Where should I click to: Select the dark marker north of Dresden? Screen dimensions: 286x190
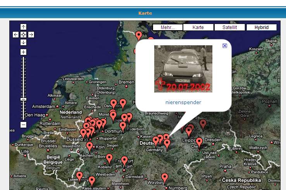203,124
